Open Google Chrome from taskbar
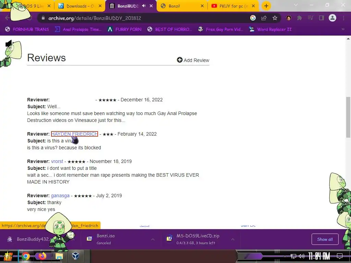351x263 pixels. pyautogui.click(x=25, y=256)
